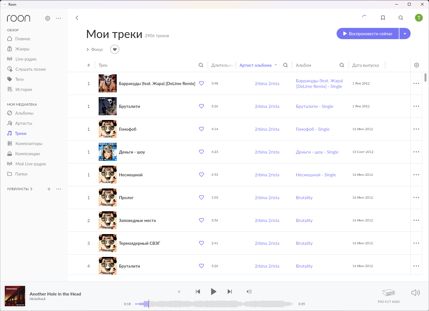The width and height of the screenshot is (429, 311).
Task: Toggle the favorites heart filter near Фокус
Action: (115, 50)
